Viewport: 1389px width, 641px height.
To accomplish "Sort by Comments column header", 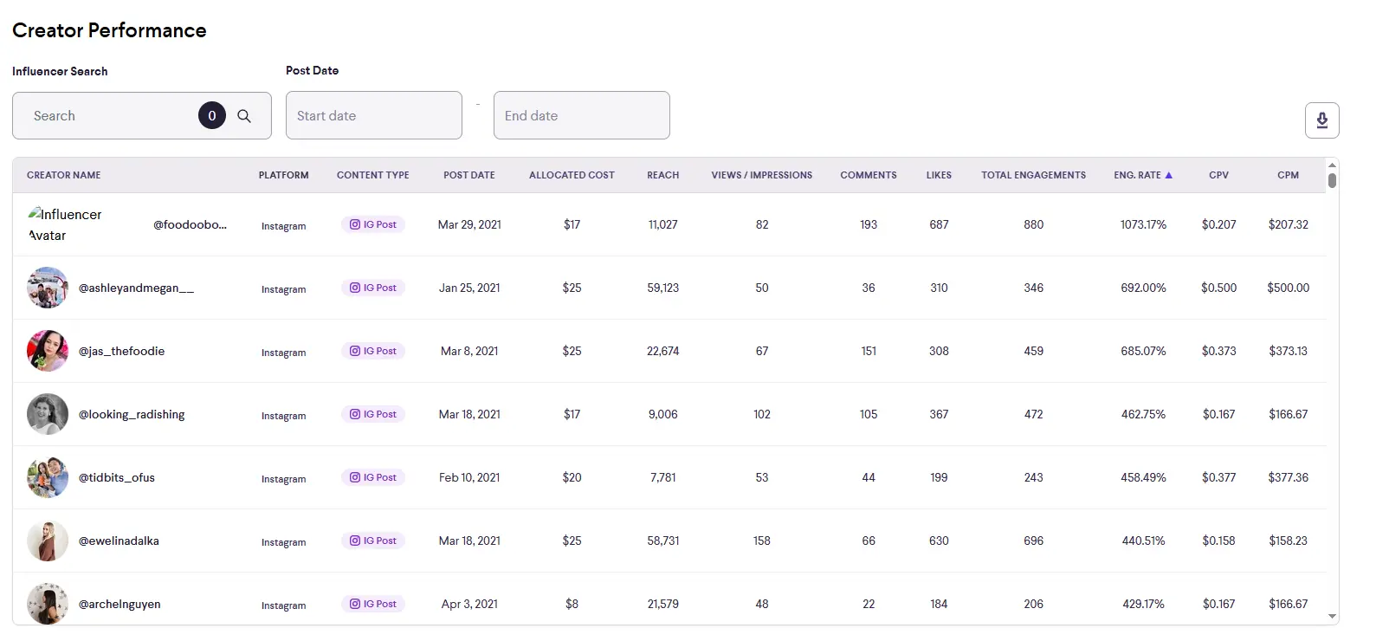I will click(869, 175).
